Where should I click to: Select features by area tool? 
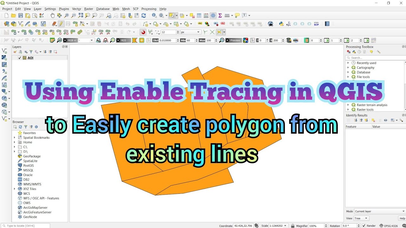click(172, 16)
